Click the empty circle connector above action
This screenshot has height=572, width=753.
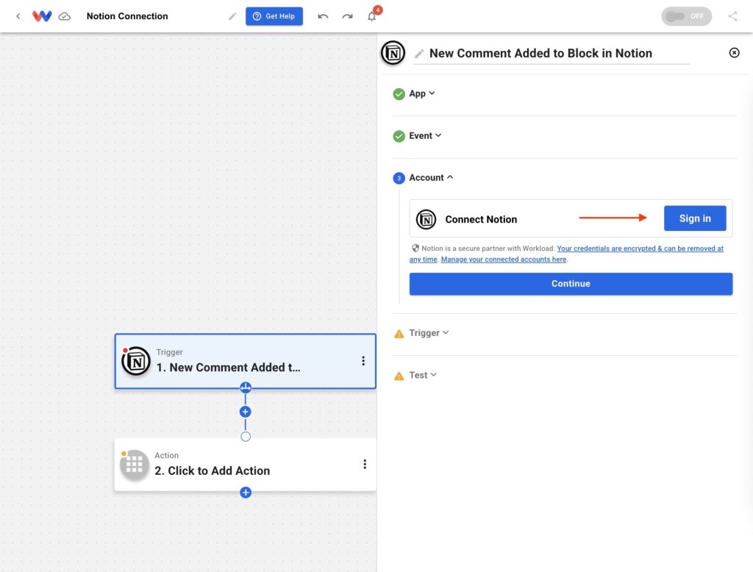pos(246,437)
